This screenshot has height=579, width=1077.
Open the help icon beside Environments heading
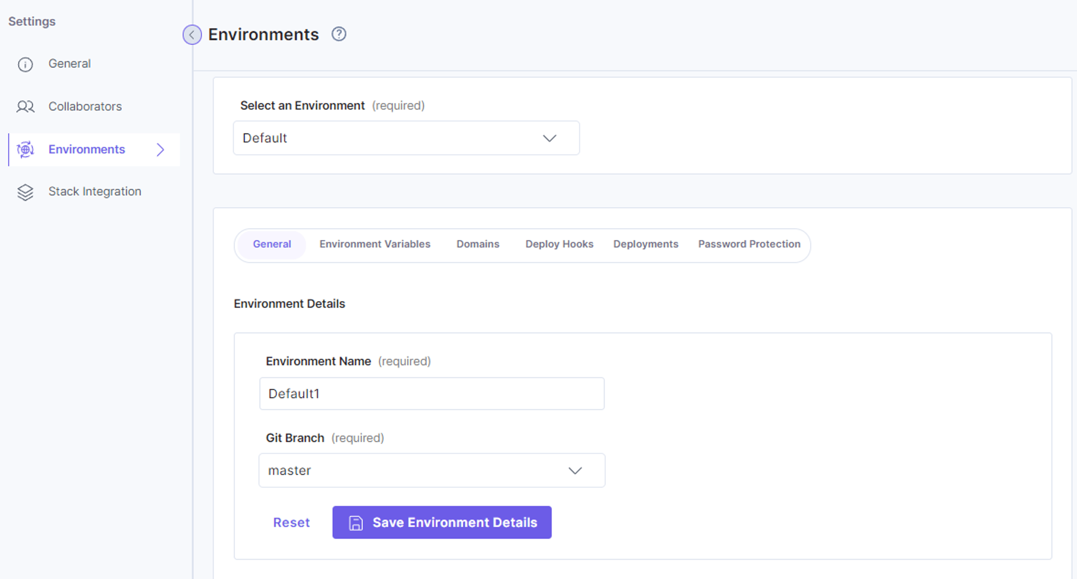tap(339, 34)
